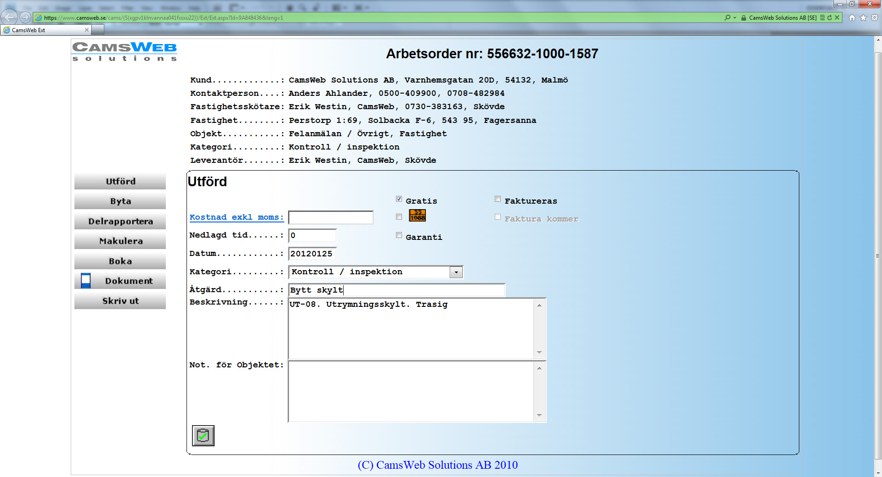Click the Utförd sidebar button
The image size is (882, 477).
click(120, 181)
